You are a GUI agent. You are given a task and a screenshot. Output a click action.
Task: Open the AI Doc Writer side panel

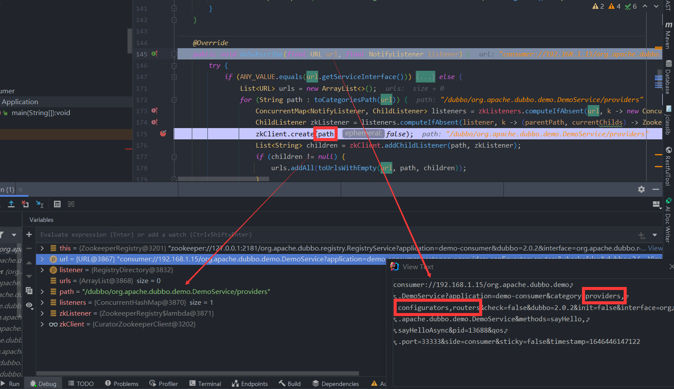[x=668, y=220]
